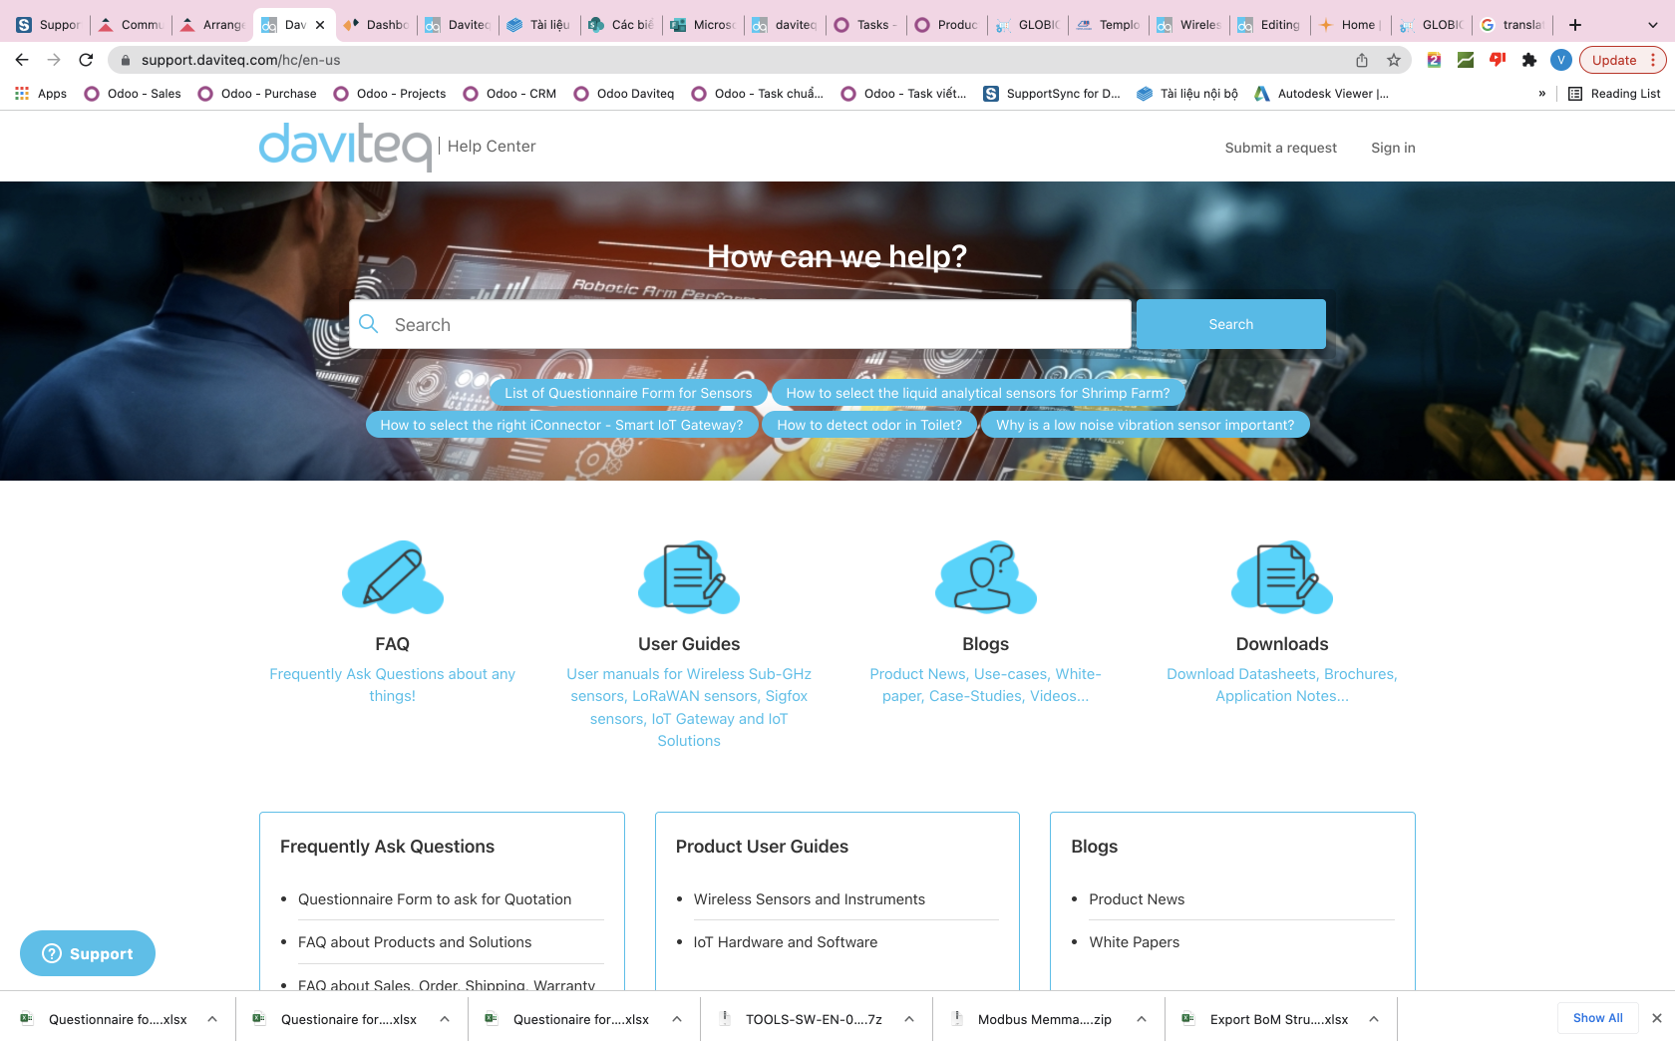Switch to the Wireless tab
This screenshot has width=1675, height=1047.
pos(1188,25)
